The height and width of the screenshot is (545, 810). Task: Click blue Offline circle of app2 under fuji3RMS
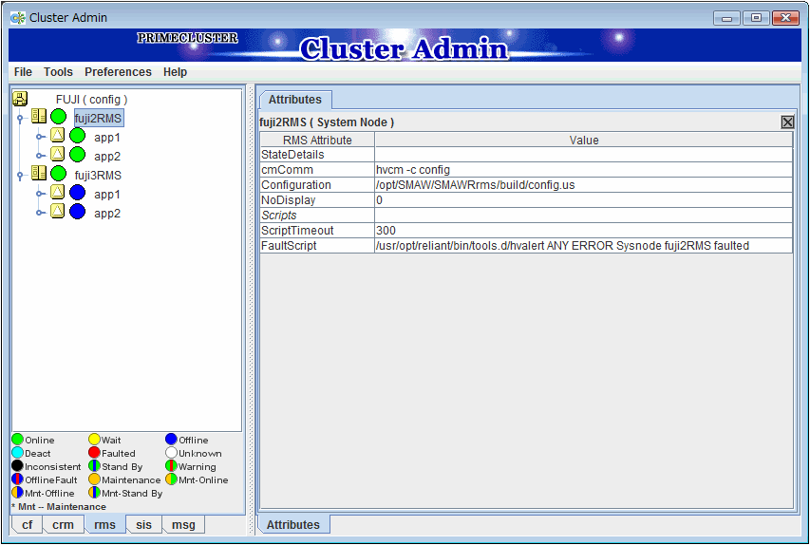(x=78, y=212)
